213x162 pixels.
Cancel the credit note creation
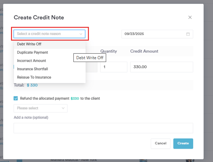tap(160, 143)
